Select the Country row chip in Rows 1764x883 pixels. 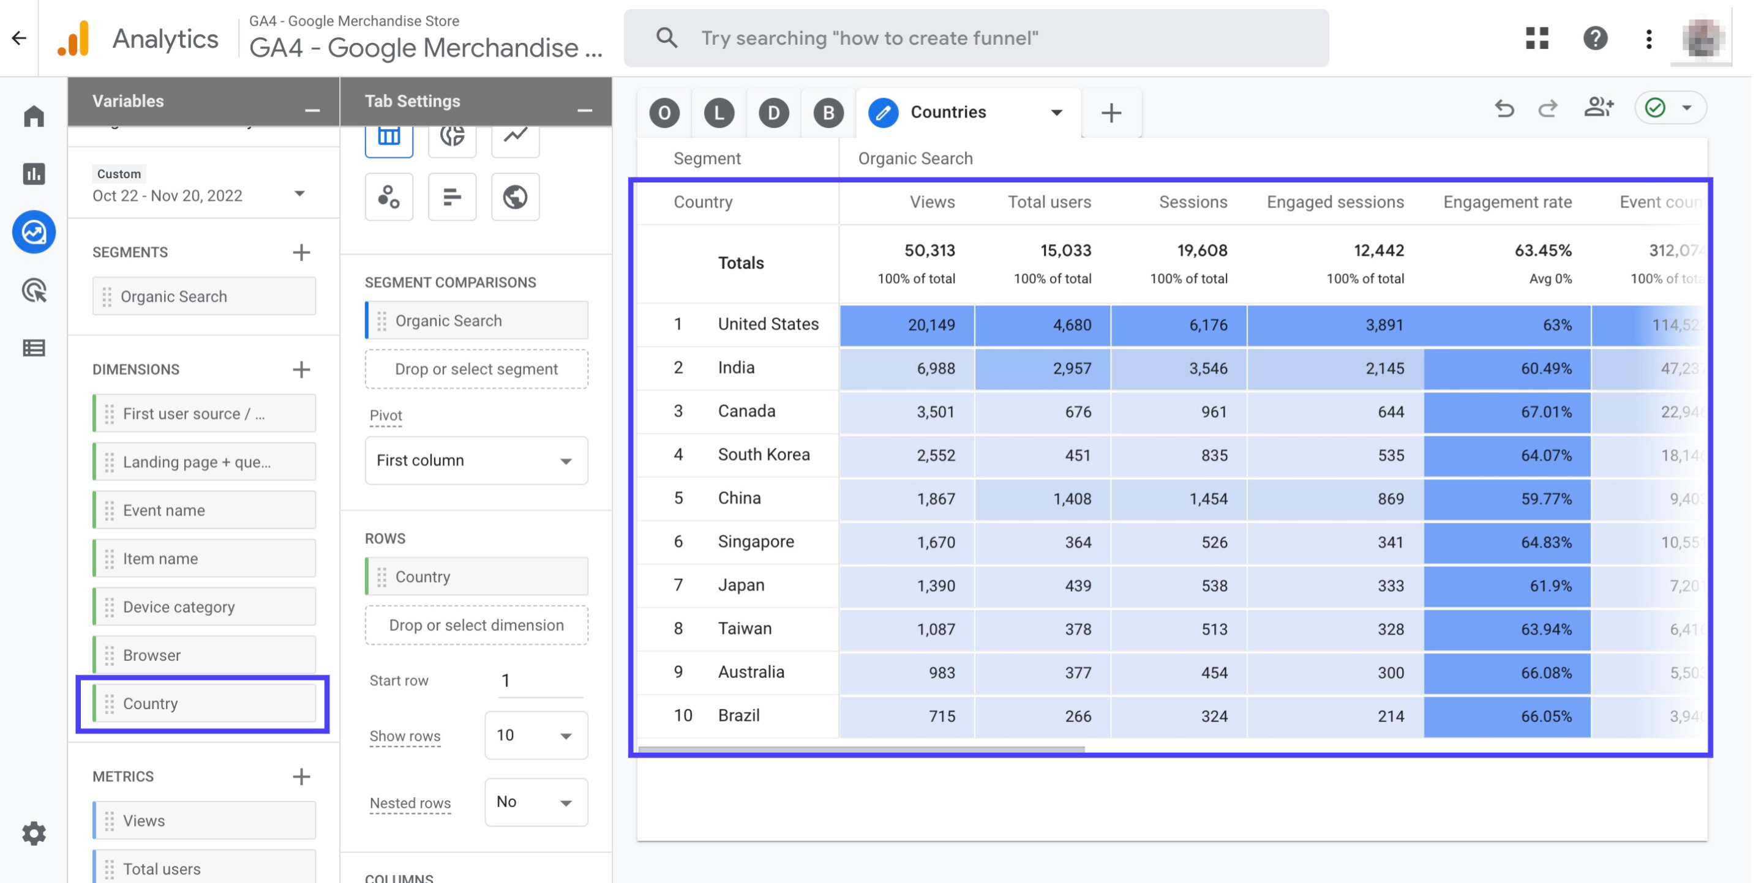click(x=476, y=576)
